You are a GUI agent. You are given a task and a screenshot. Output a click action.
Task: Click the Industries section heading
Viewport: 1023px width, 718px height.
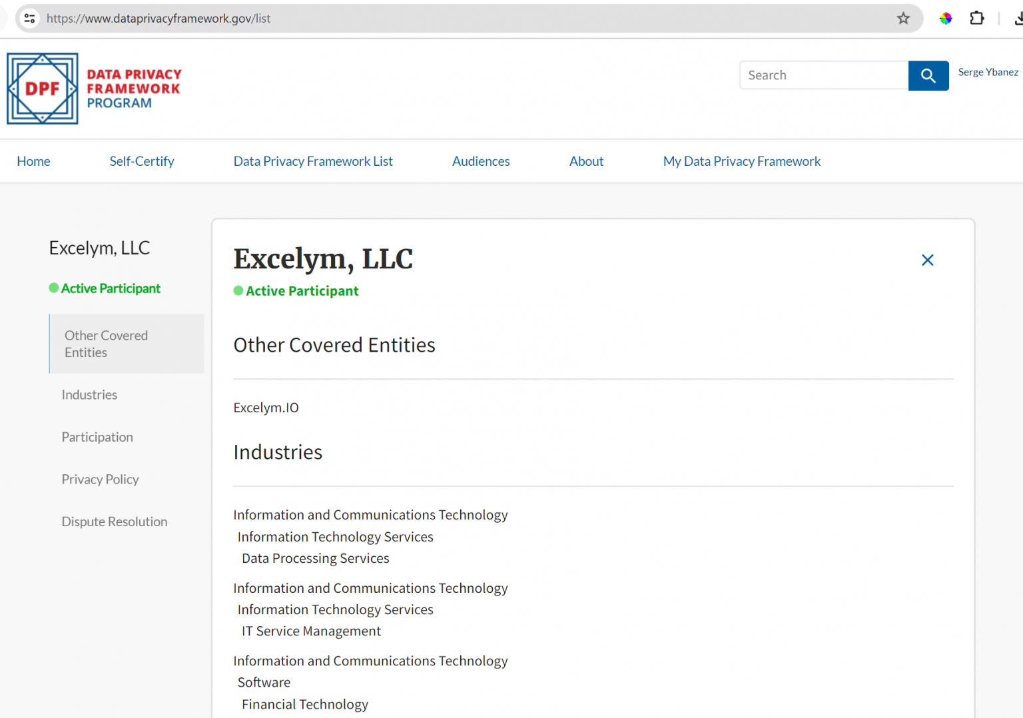tap(278, 452)
